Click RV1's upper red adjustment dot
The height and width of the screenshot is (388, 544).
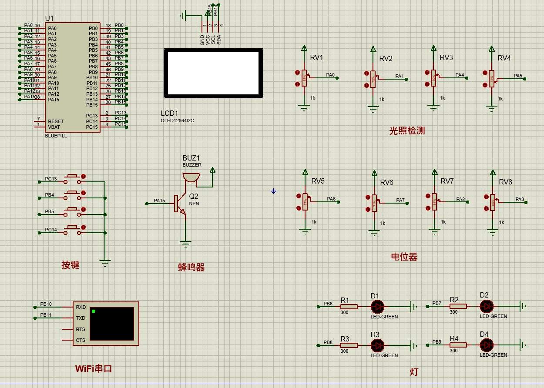point(298,73)
